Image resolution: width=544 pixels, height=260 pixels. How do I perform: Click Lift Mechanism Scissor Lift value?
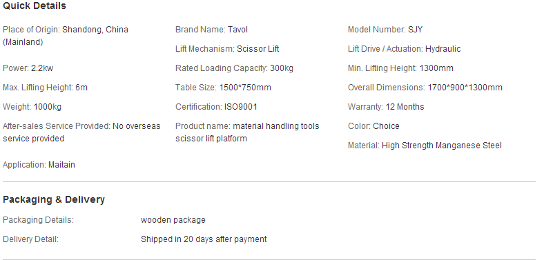click(x=258, y=49)
